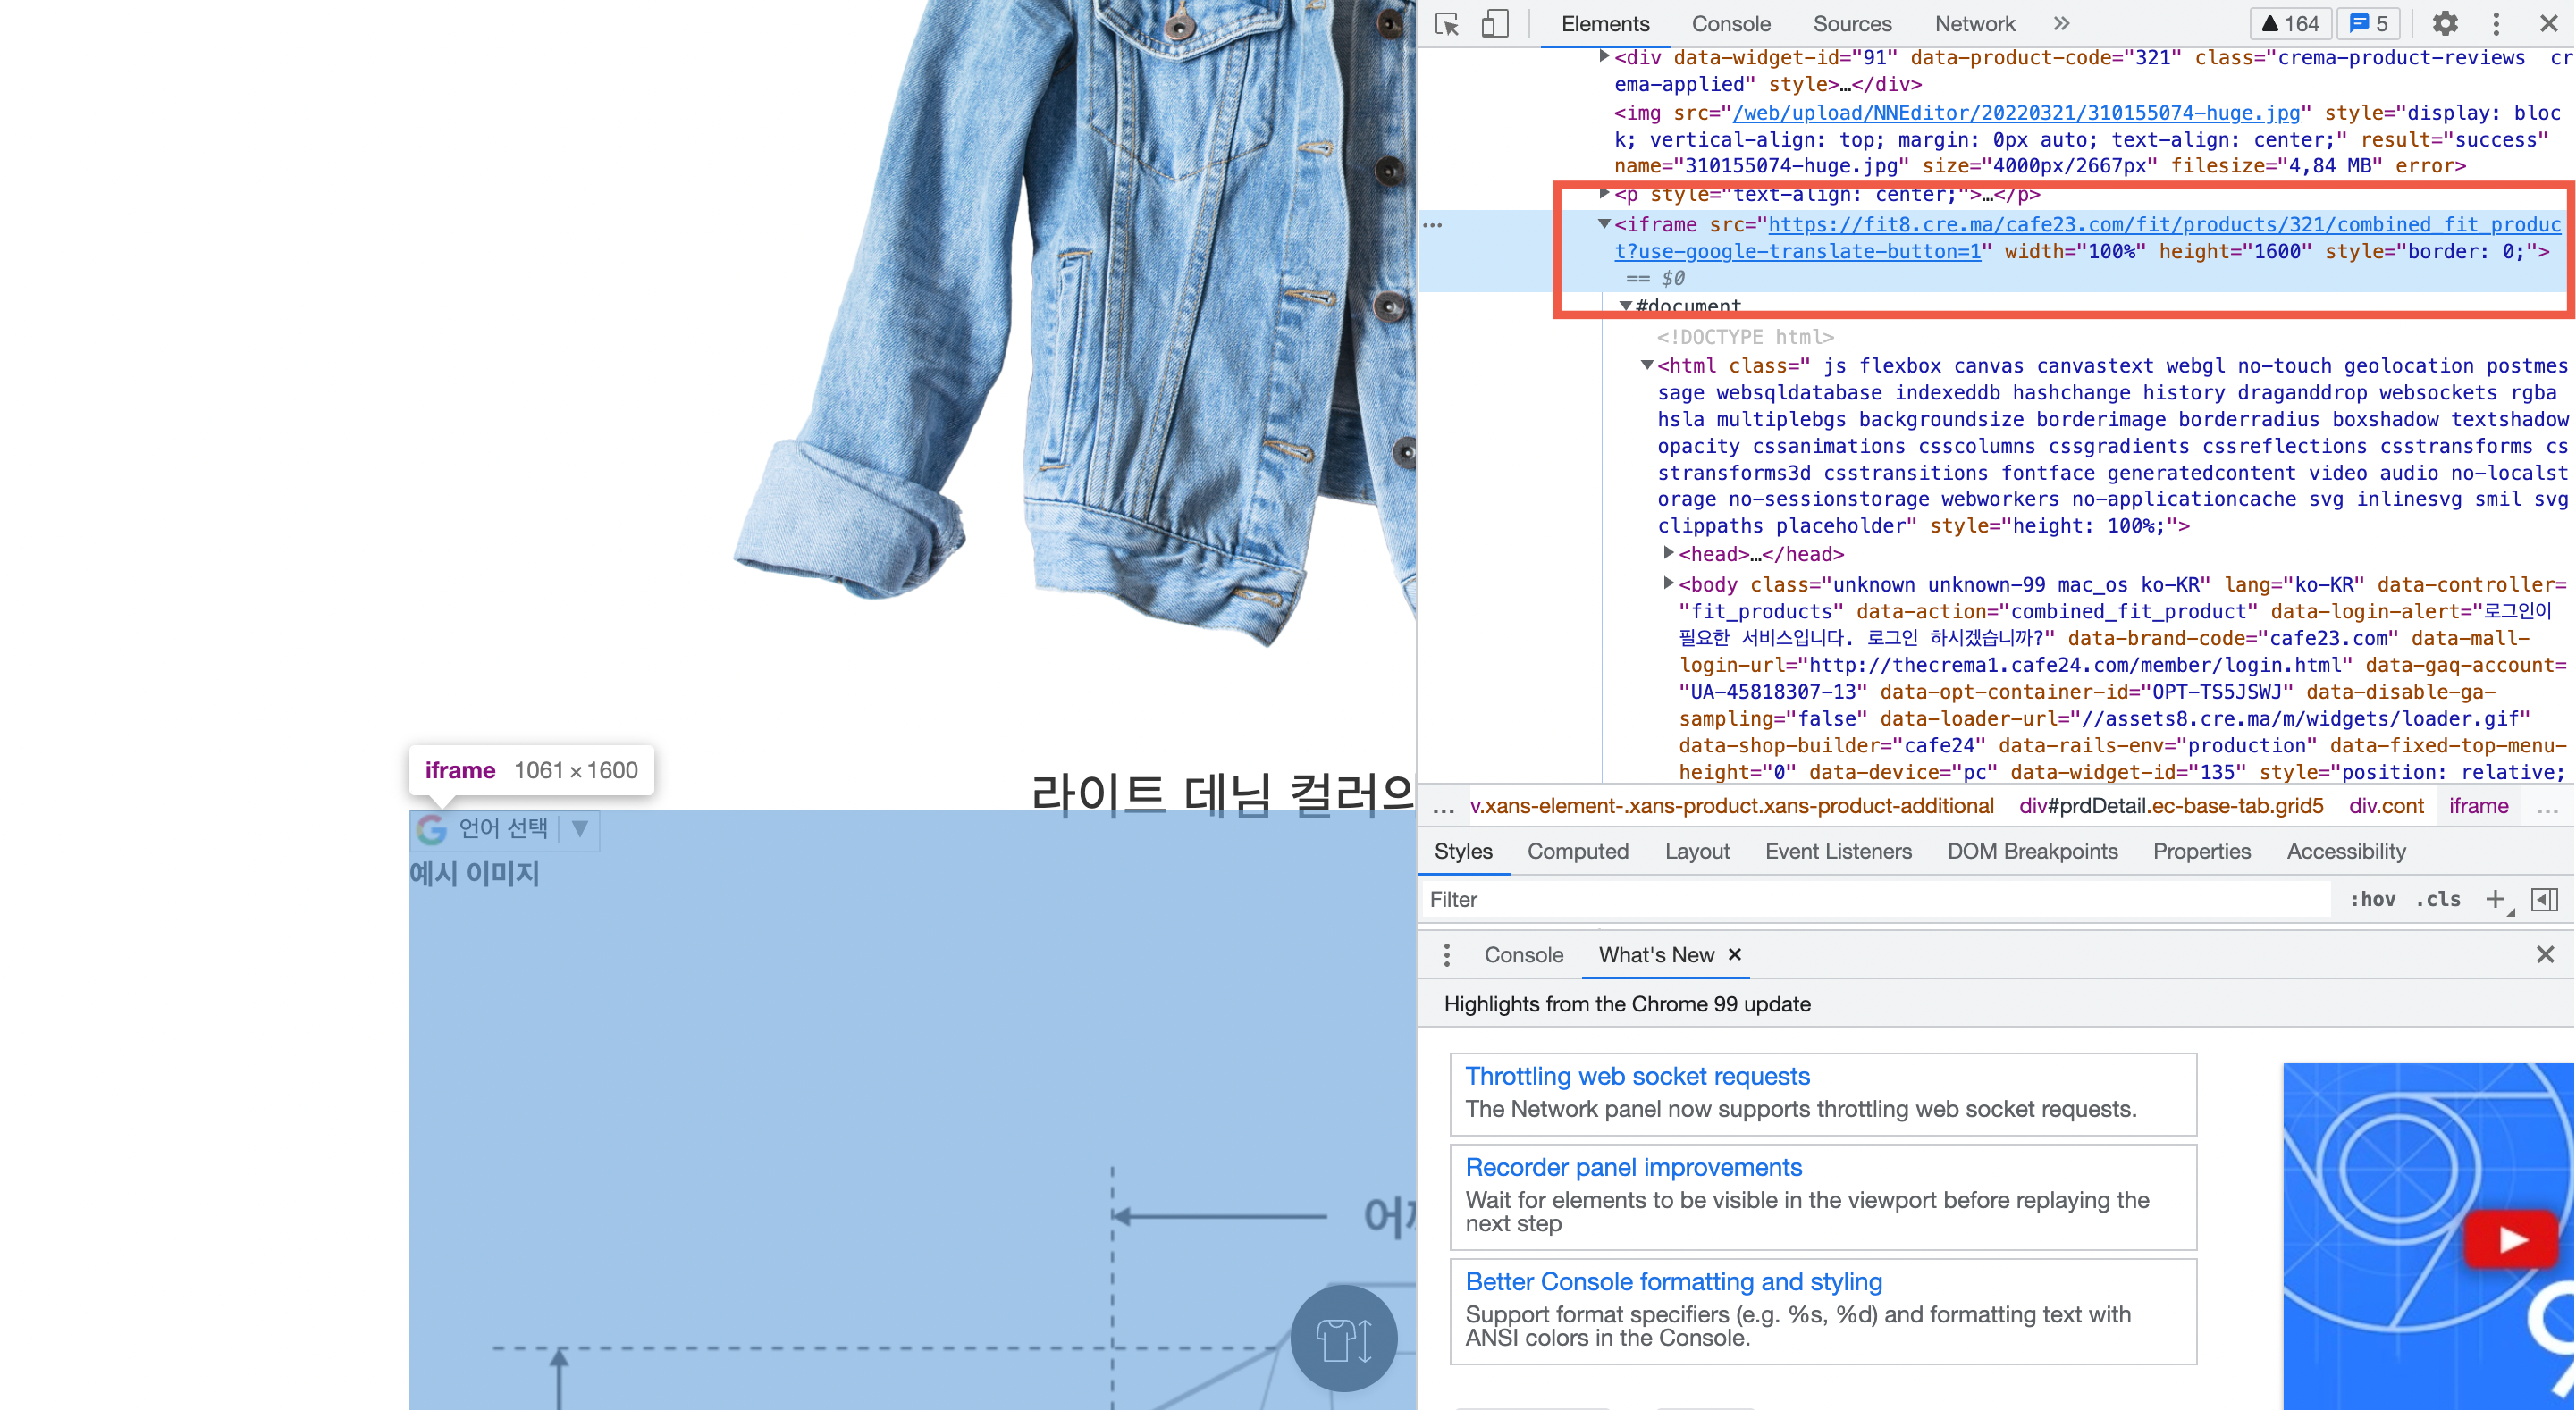Play the Chrome 99 highlights video

(2511, 1239)
